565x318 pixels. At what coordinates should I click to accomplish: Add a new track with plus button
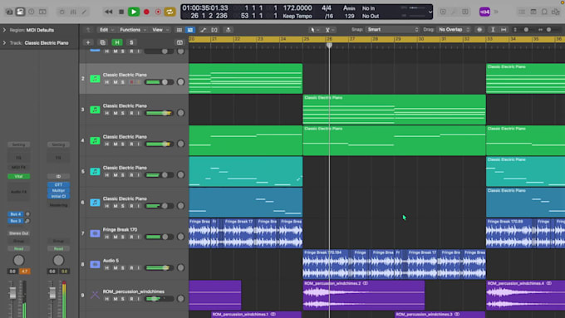(x=88, y=42)
